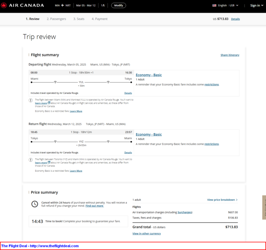This screenshot has width=266, height=250.
Task: Click the Modify button
Action: click(x=119, y=6)
